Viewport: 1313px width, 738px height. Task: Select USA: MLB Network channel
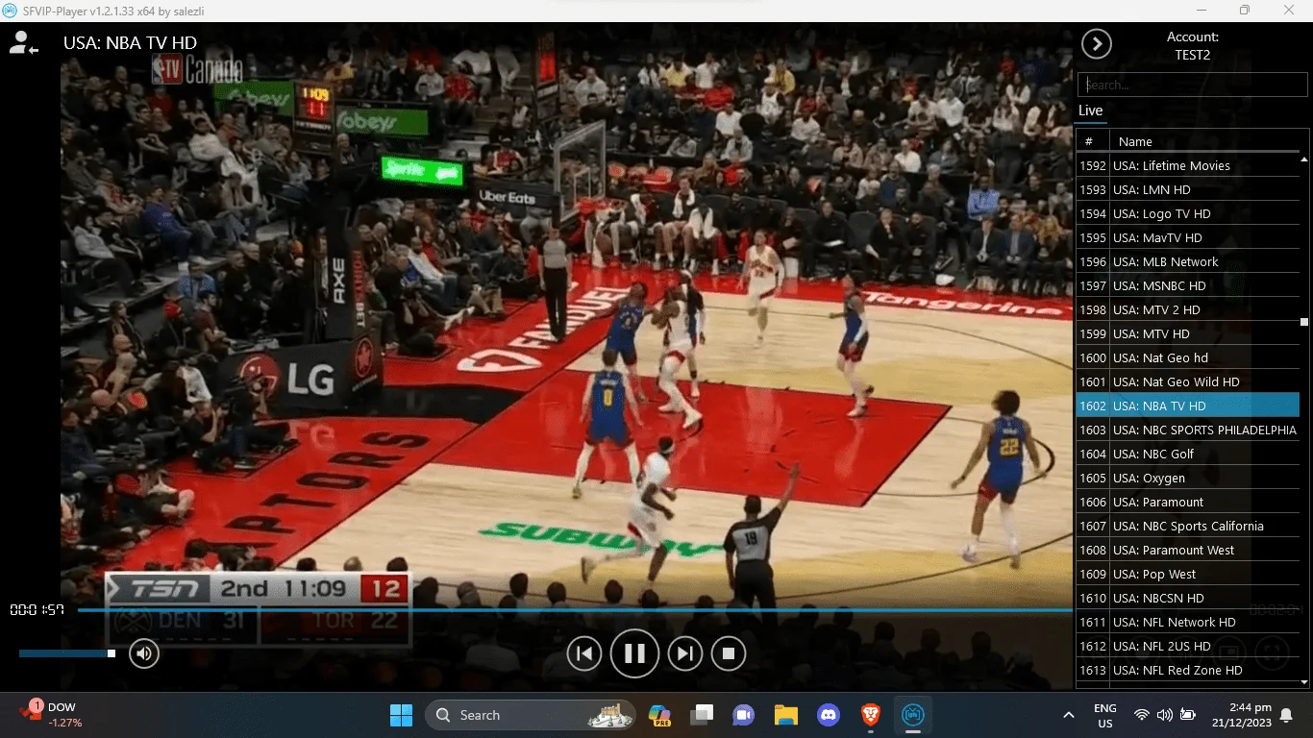click(1188, 261)
